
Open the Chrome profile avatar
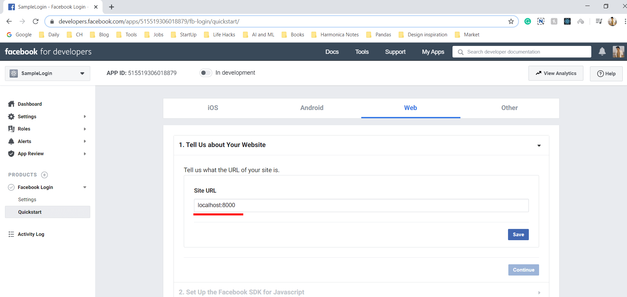[612, 21]
